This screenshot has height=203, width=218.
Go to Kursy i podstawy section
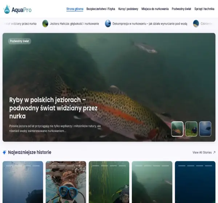click(x=128, y=9)
